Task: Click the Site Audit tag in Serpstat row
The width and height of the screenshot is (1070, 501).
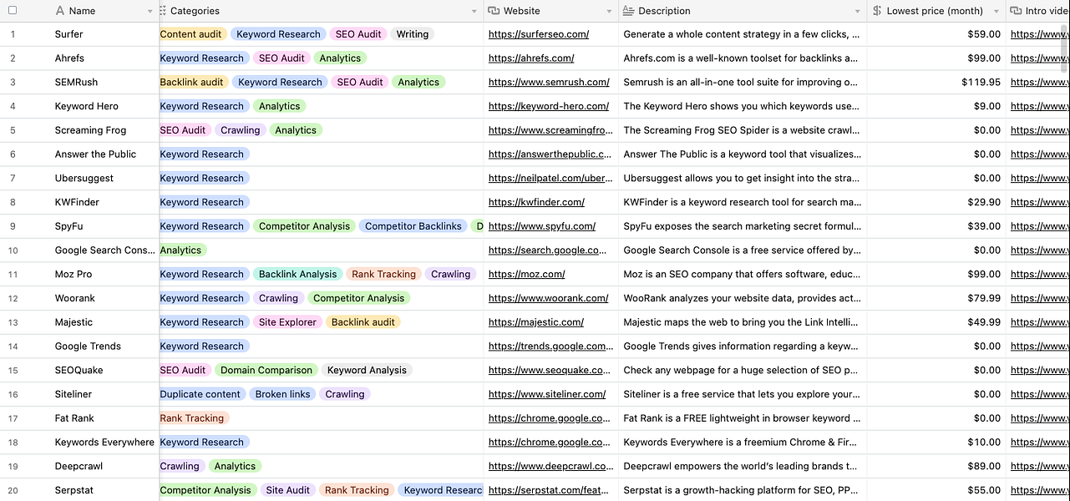Action: [x=288, y=490]
